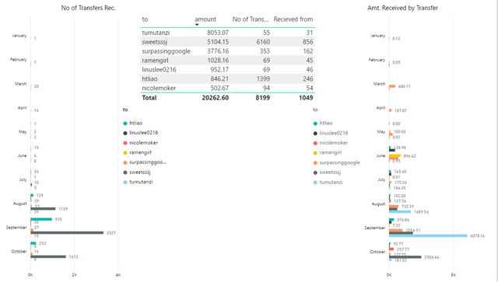Click September label on No of Transfers axis
Image resolution: width=498 pixels, height=282 pixels.
click(16, 228)
